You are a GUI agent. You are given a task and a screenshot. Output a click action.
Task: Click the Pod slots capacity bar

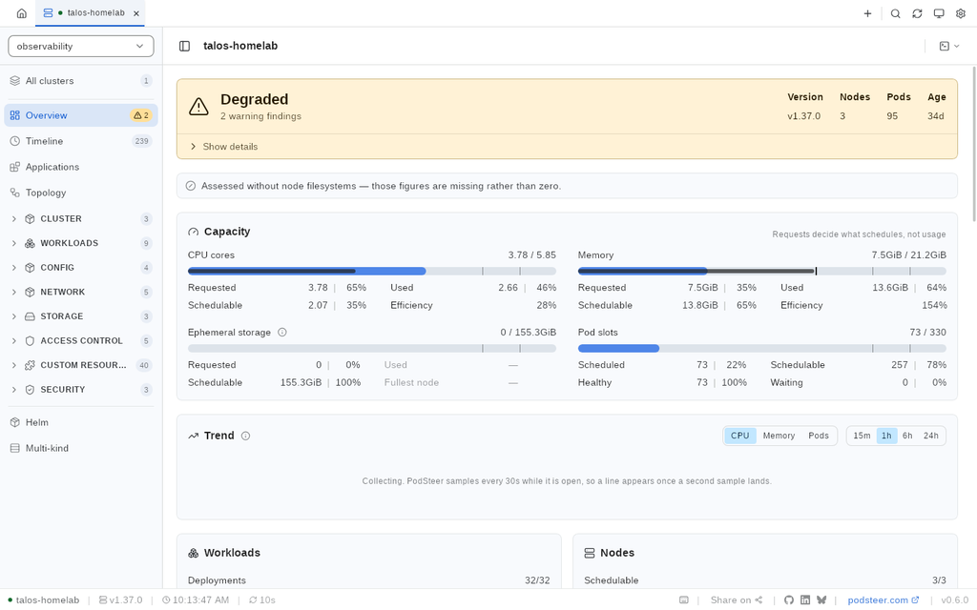click(762, 349)
